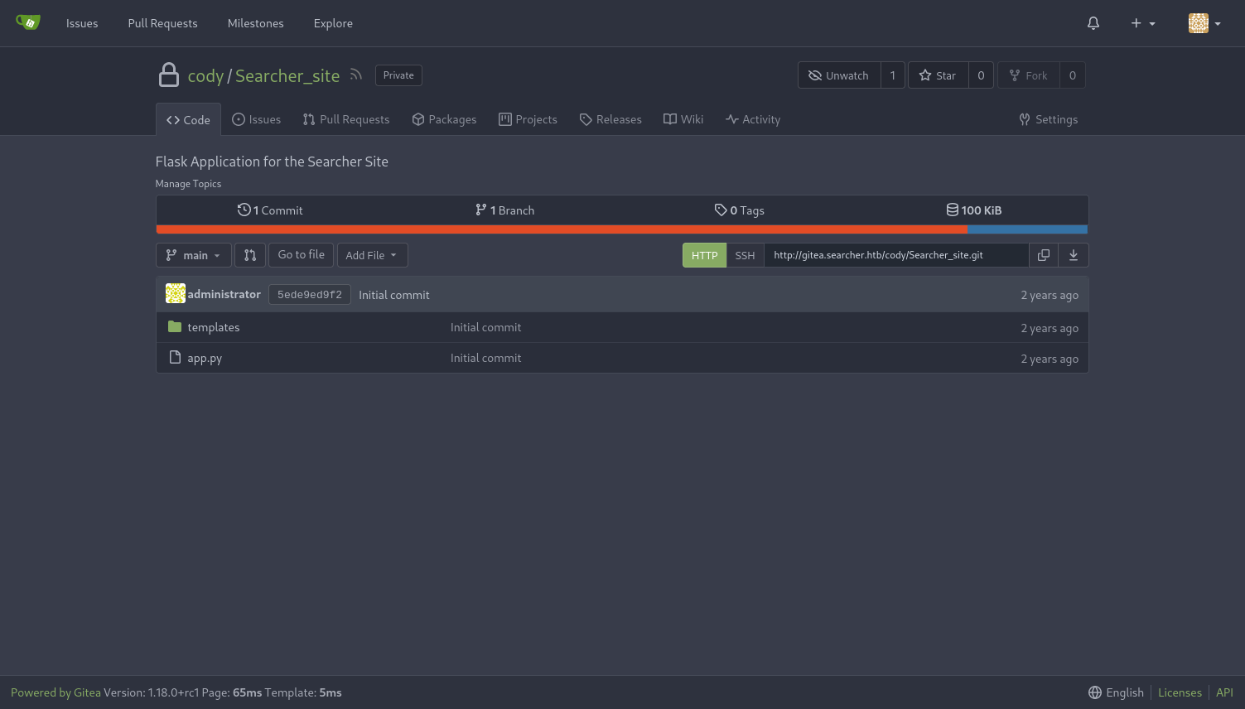The width and height of the screenshot is (1245, 709).
Task: Open the Releases tab
Action: click(x=610, y=119)
